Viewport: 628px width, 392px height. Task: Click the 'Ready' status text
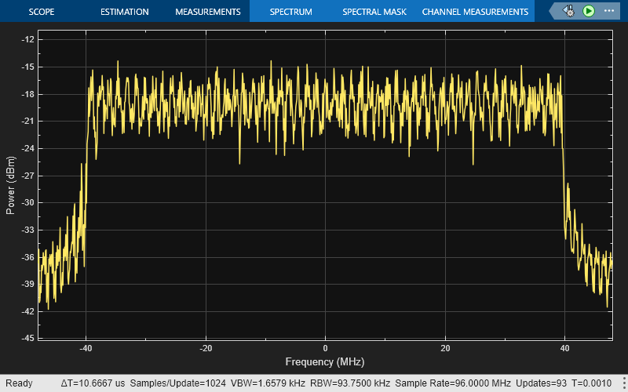click(x=19, y=383)
